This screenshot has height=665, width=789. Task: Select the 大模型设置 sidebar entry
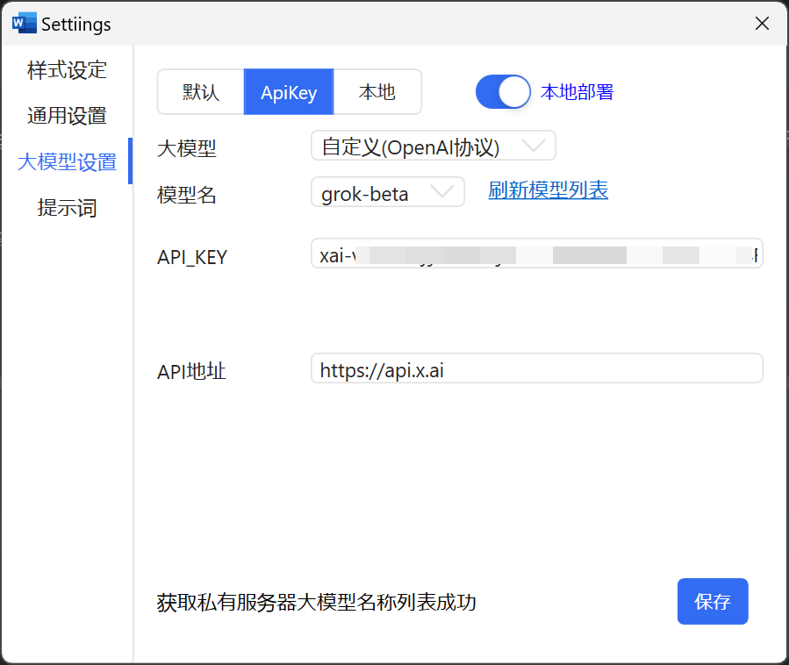(67, 162)
